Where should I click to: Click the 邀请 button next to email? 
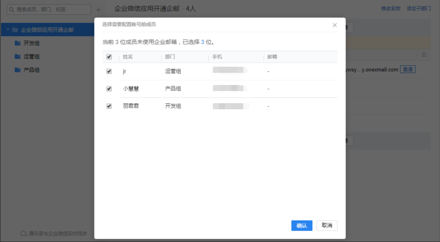pos(408,70)
